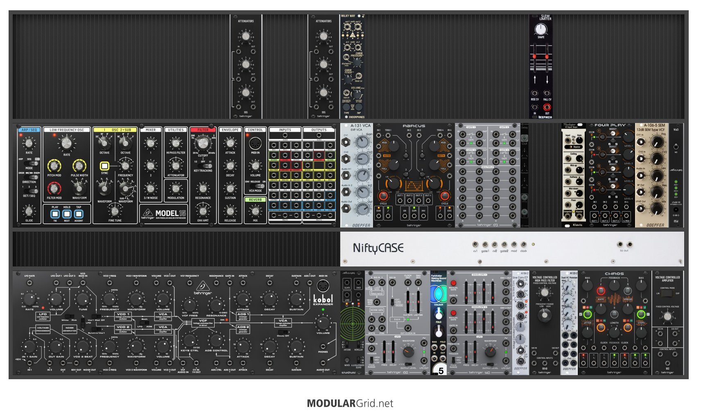Click the SHAPE knob on the Slew Limiter
The image size is (701, 412).
tap(541, 29)
